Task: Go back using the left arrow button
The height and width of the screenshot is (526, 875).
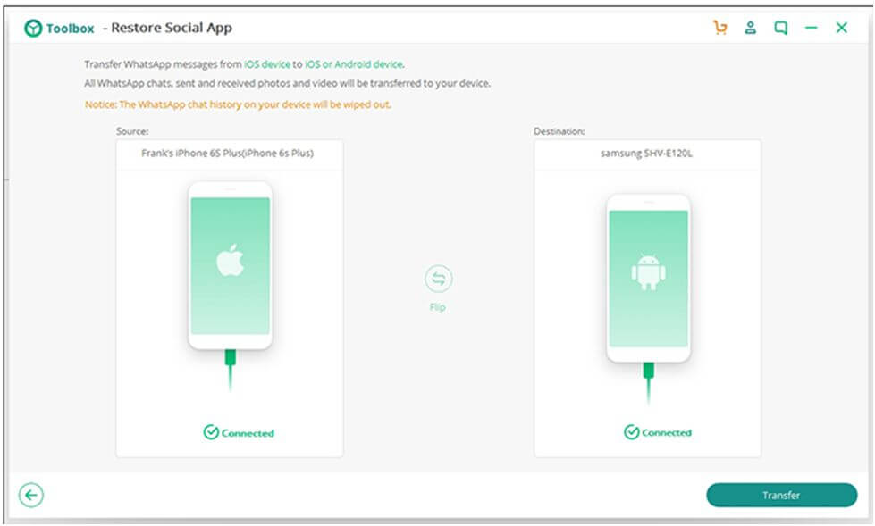Action: (31, 495)
